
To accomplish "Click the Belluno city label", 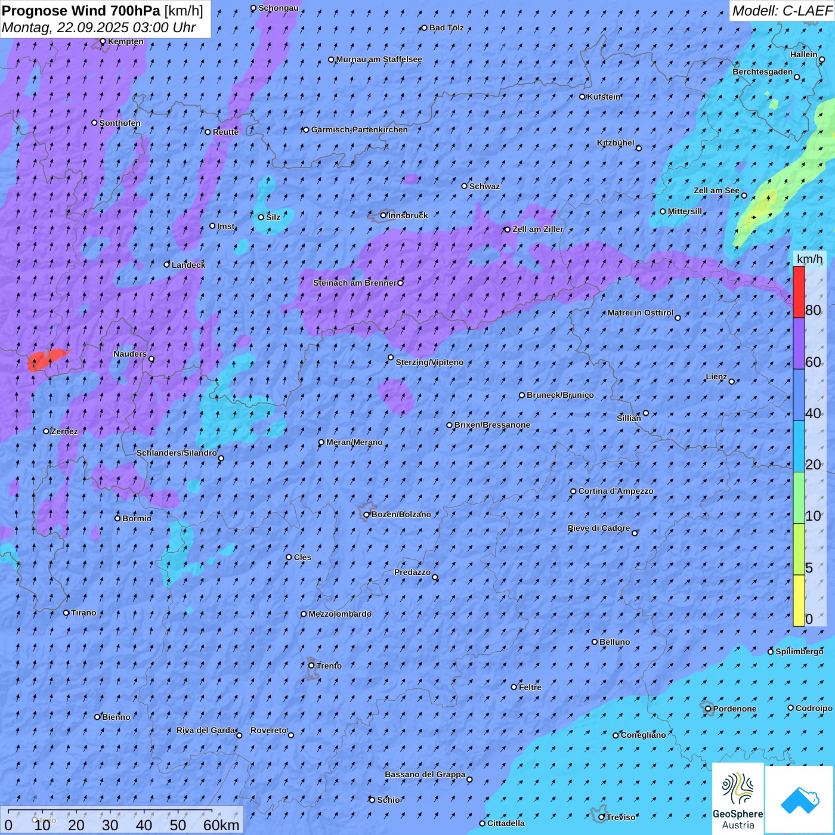I will [x=614, y=642].
